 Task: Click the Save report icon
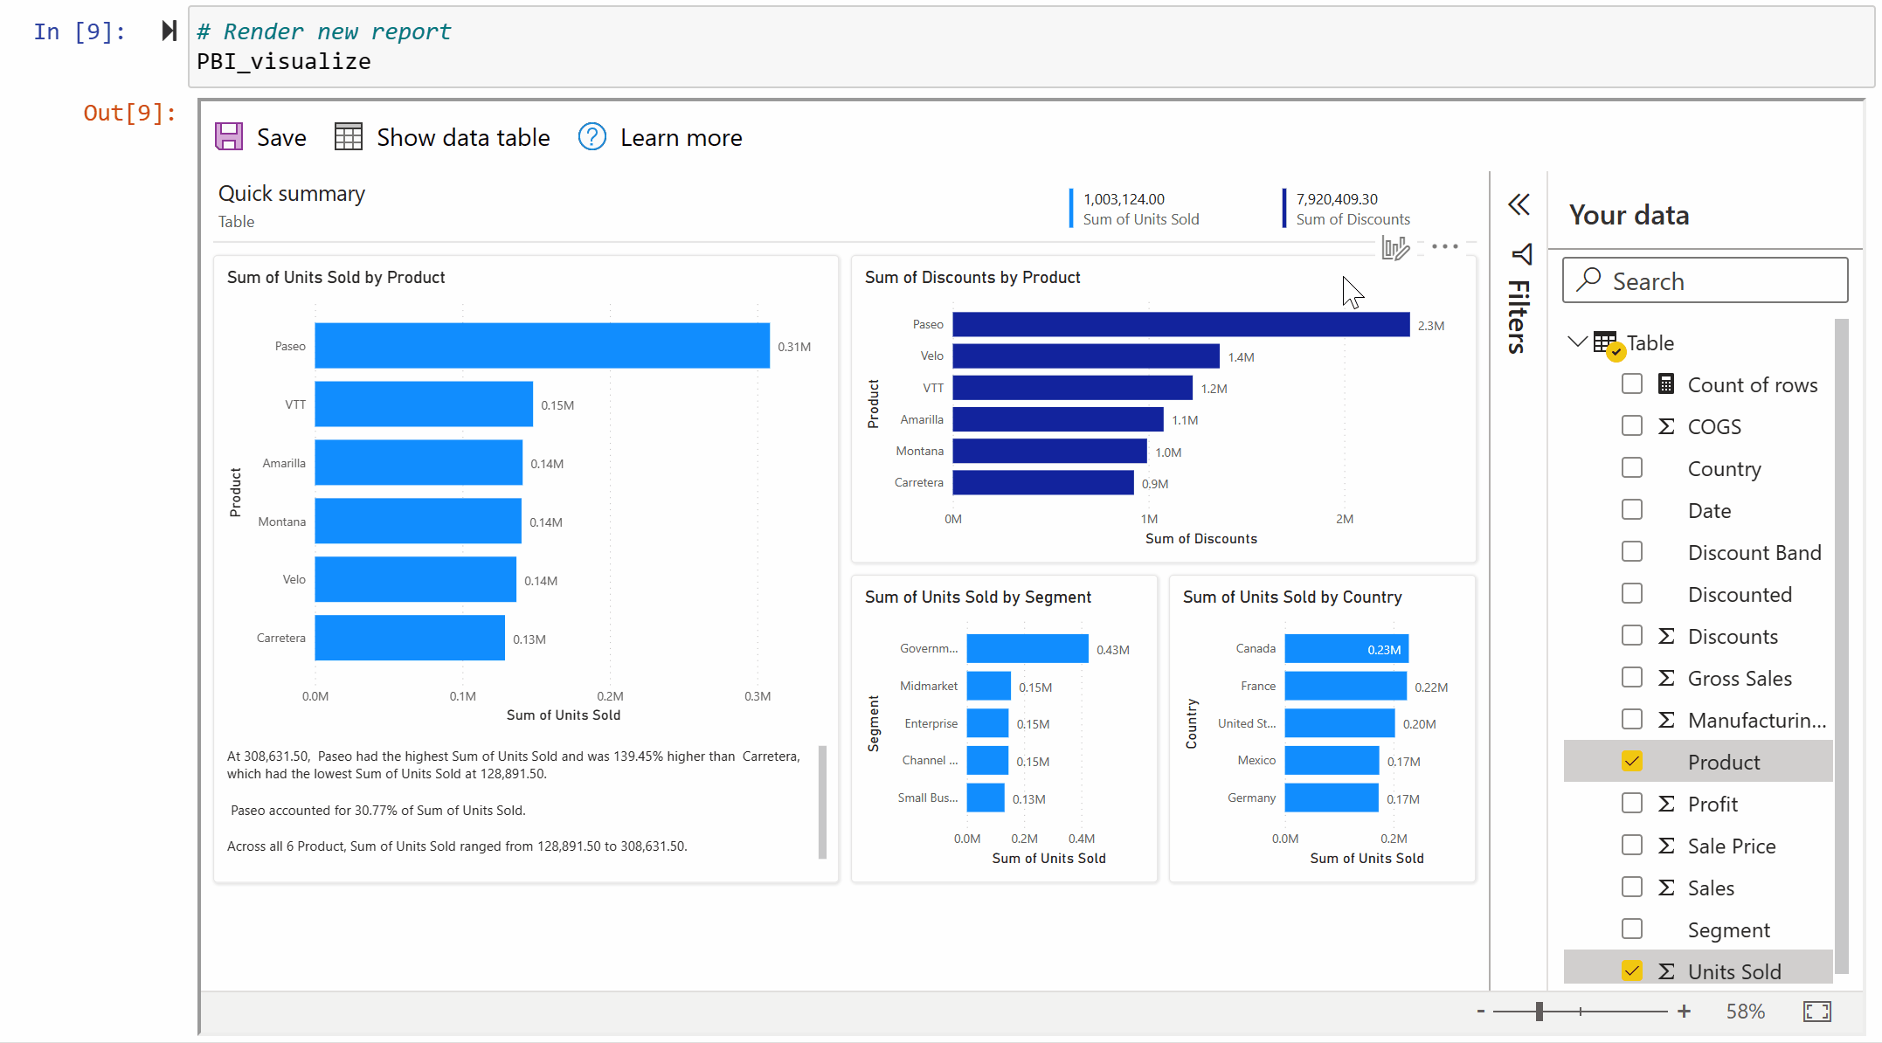click(x=232, y=137)
